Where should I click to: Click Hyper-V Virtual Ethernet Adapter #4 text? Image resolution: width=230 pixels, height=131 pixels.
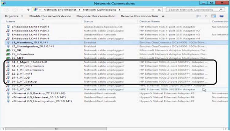pos(167,97)
